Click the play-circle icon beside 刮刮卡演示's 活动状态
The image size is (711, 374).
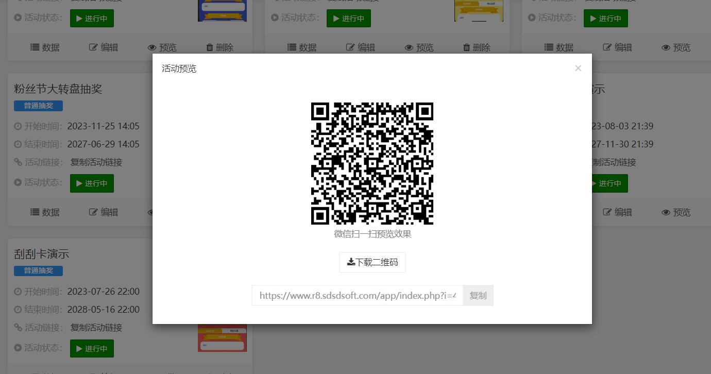tap(18, 348)
